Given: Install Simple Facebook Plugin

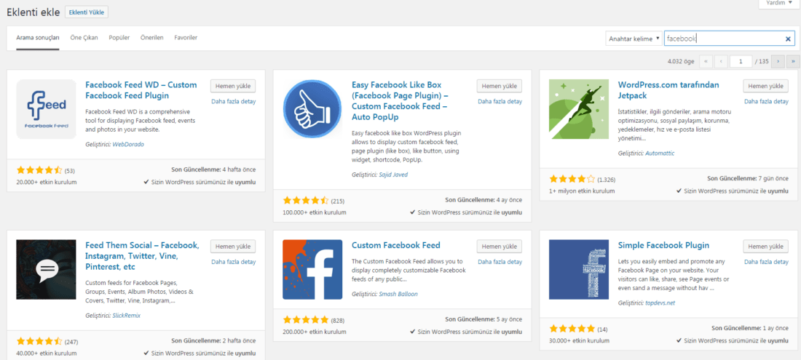Looking at the screenshot, I should (766, 247).
